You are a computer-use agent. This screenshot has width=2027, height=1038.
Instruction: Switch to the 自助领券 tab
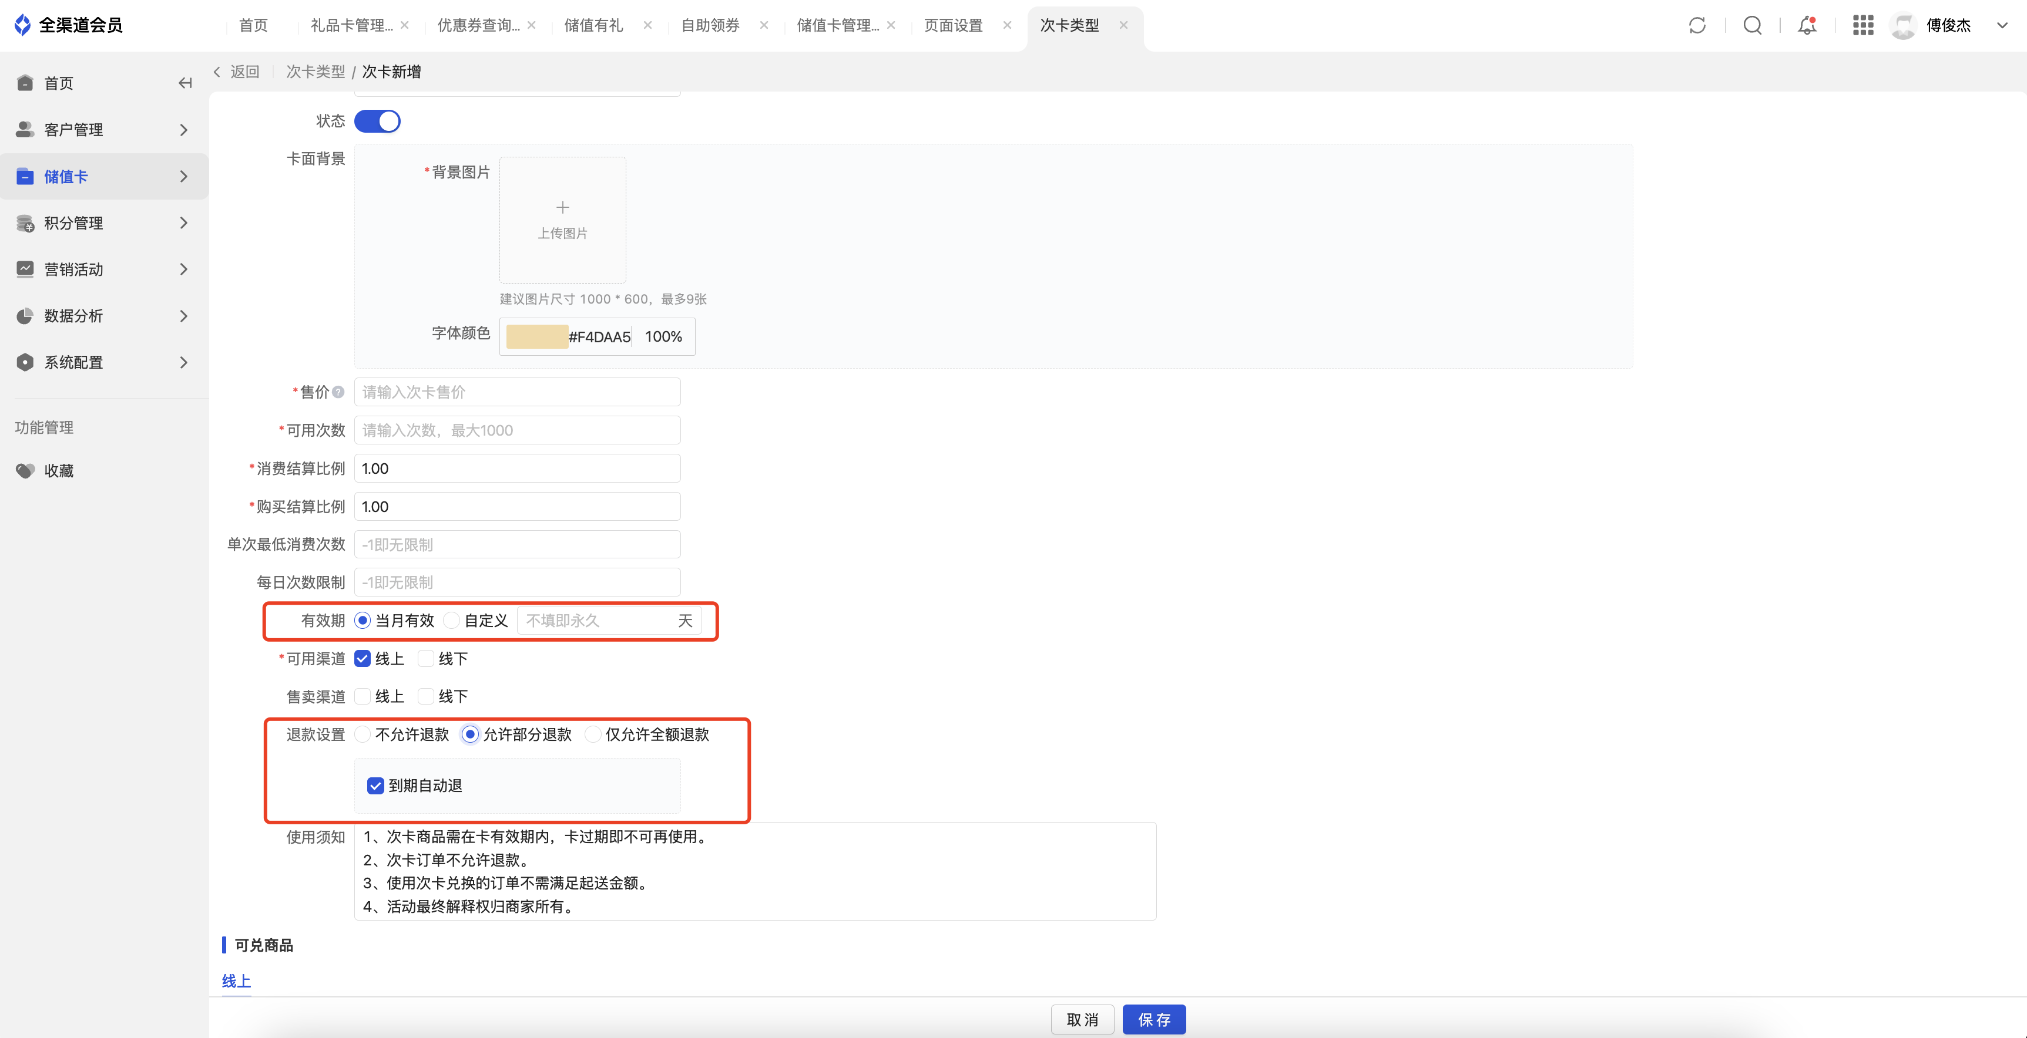pos(710,25)
